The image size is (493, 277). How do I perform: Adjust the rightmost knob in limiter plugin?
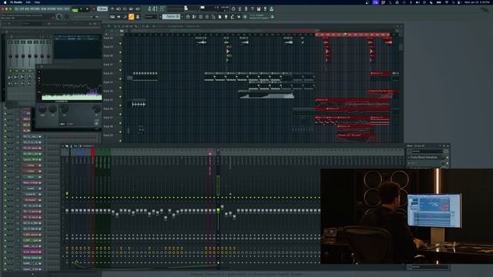[96, 109]
